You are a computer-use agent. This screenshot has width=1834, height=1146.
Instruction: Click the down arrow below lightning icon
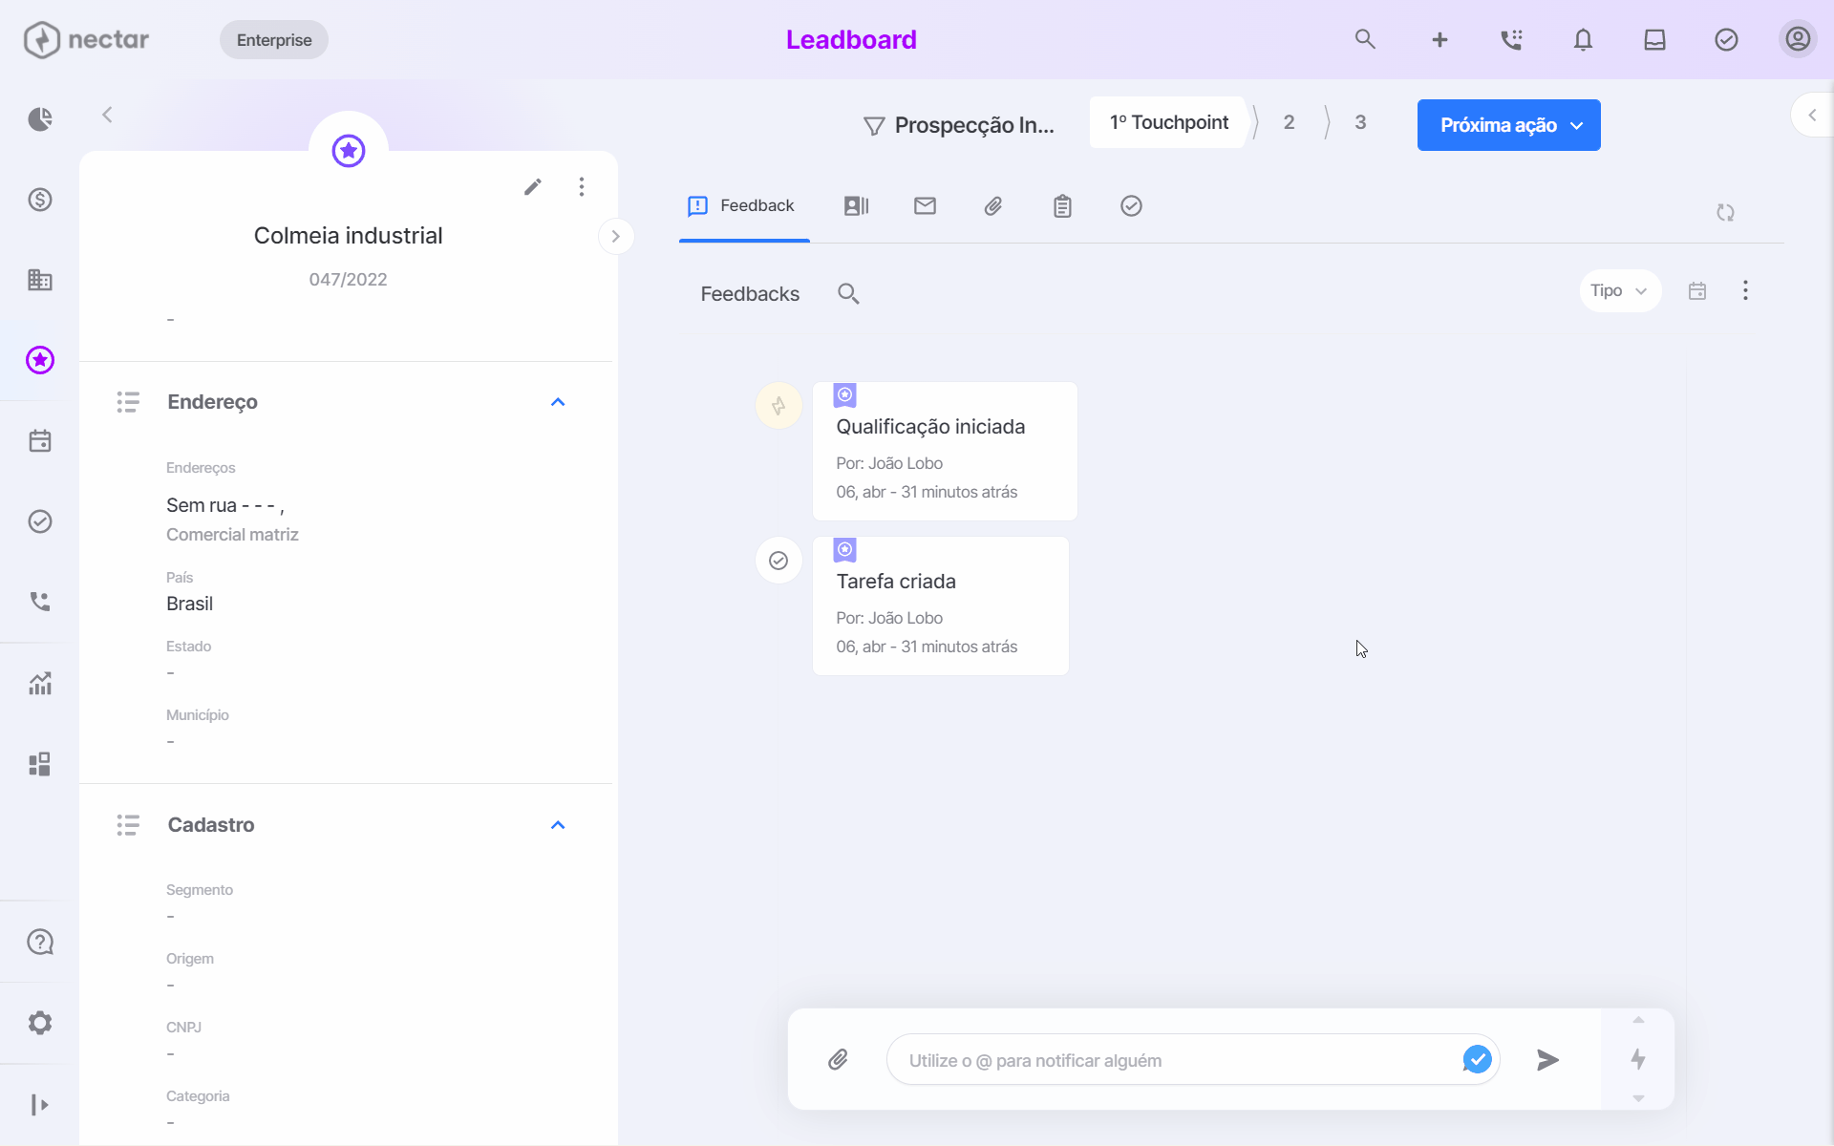tap(1638, 1098)
